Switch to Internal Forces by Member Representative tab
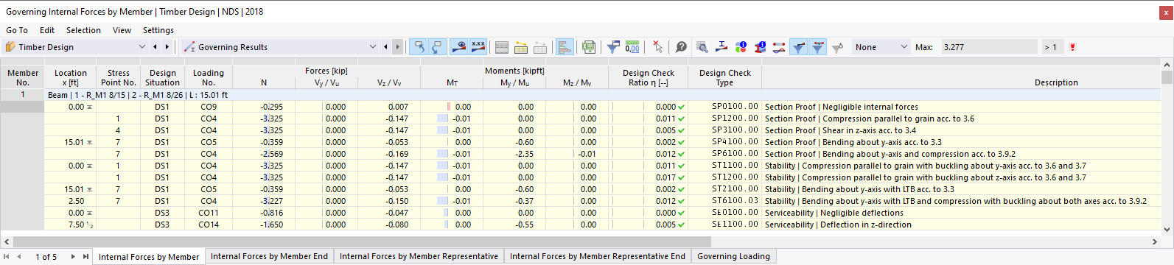Image resolution: width=1174 pixels, height=265 pixels. (x=419, y=256)
